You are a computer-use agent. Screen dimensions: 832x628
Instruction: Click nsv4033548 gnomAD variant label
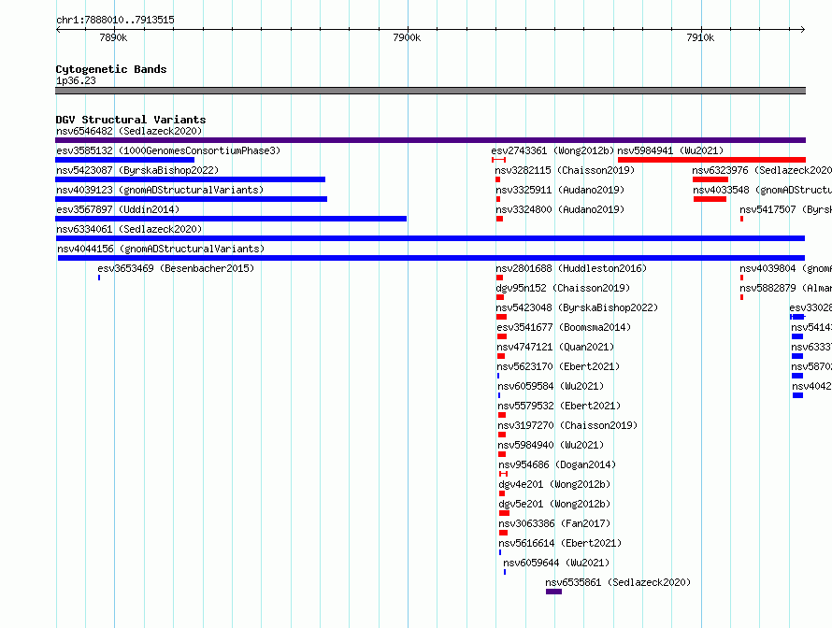(762, 190)
